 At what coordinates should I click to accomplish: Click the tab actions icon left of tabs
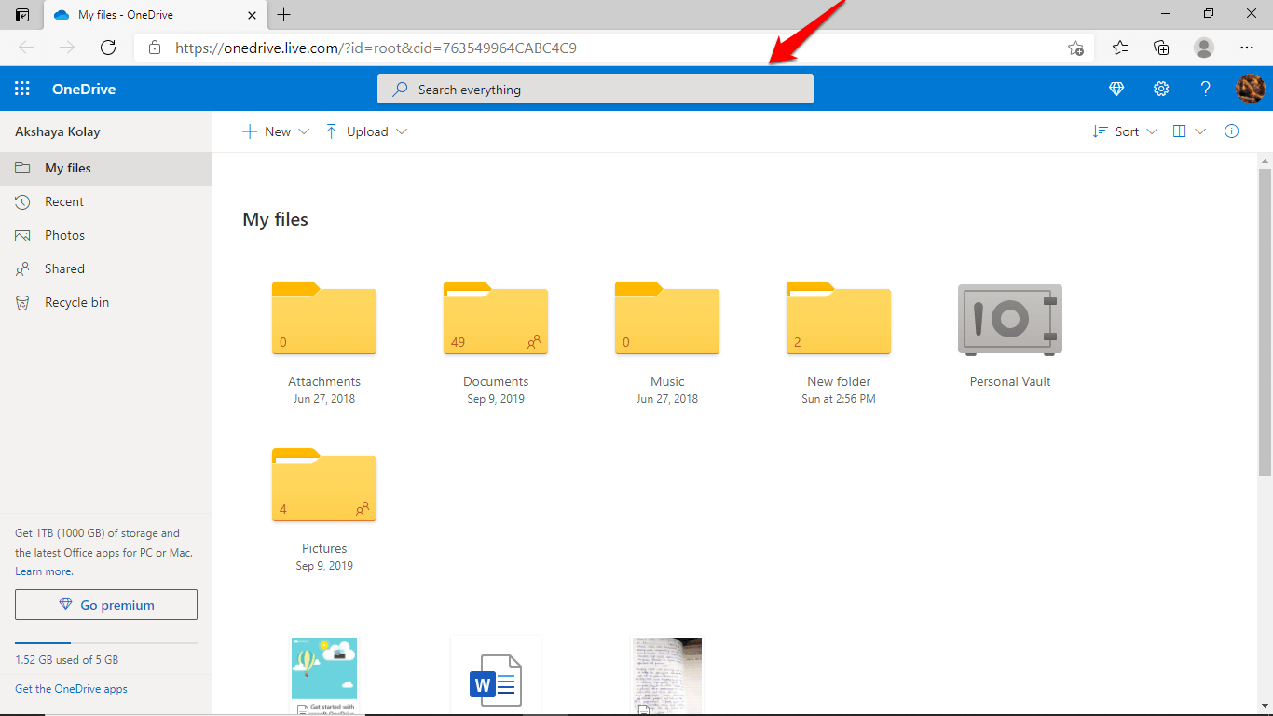click(22, 15)
